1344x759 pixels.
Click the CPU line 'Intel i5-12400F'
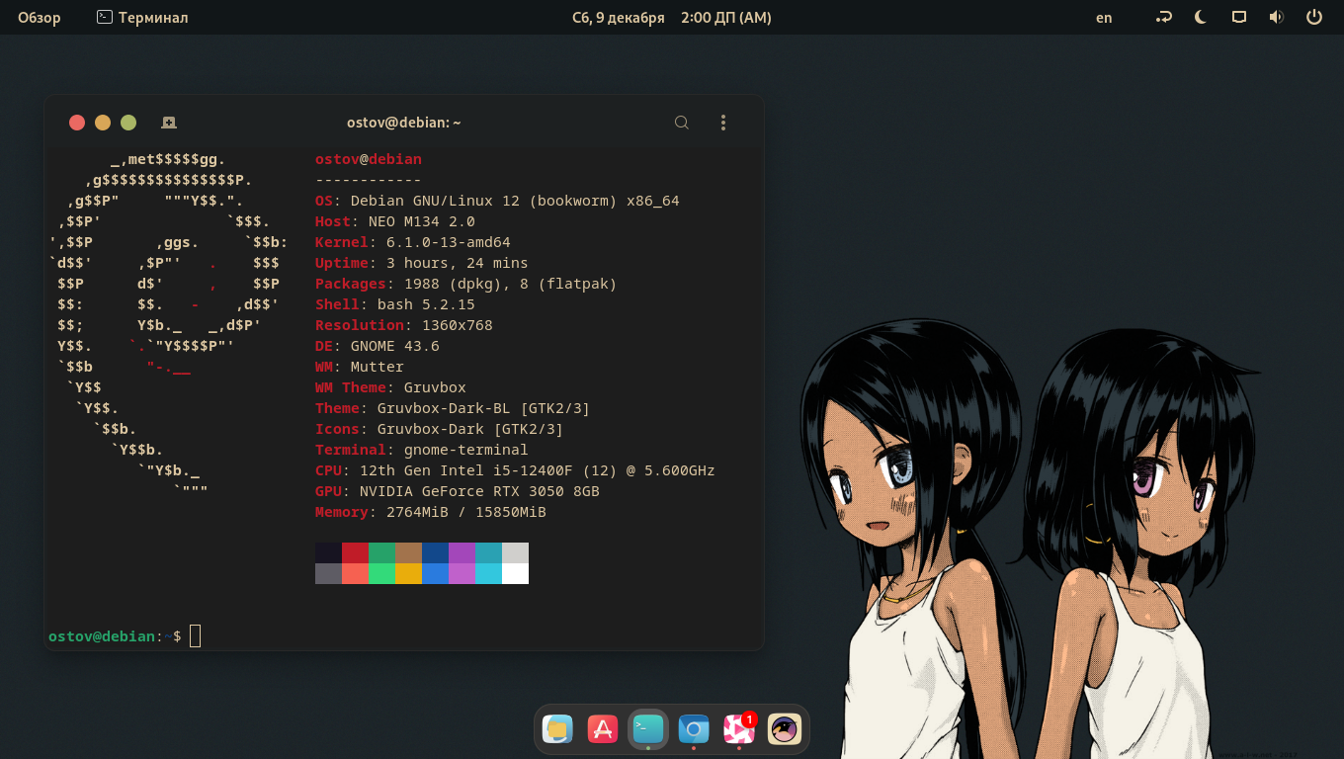(515, 470)
